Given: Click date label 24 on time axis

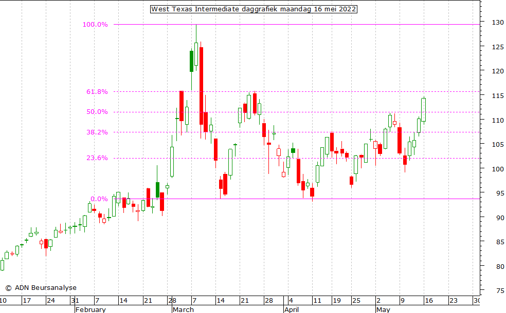Looking at the screenshot, I should [51, 301].
